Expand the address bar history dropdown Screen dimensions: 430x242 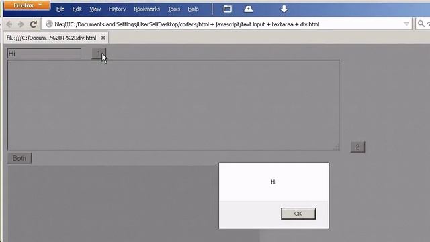tap(406, 24)
